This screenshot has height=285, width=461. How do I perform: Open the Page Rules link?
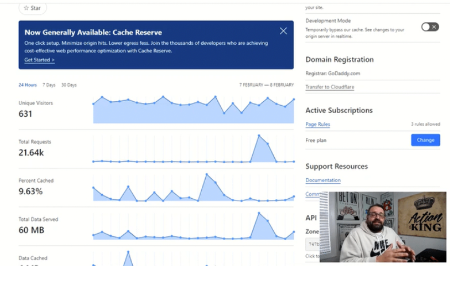[317, 124]
